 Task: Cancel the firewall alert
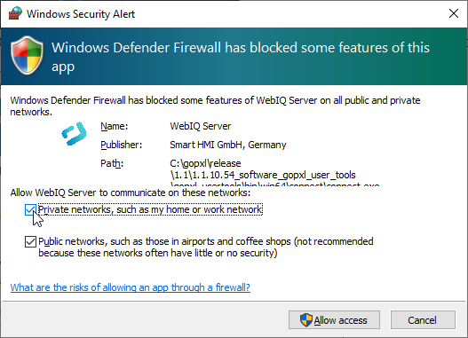[423, 320]
